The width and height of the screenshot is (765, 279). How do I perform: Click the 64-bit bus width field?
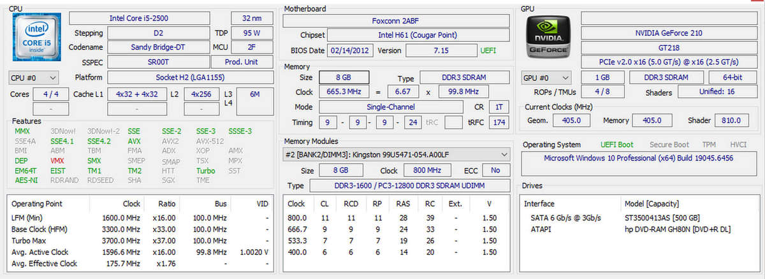click(x=732, y=77)
